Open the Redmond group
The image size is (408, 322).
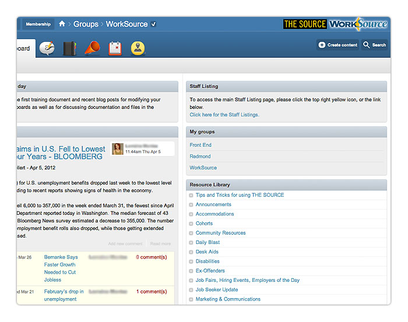(200, 157)
